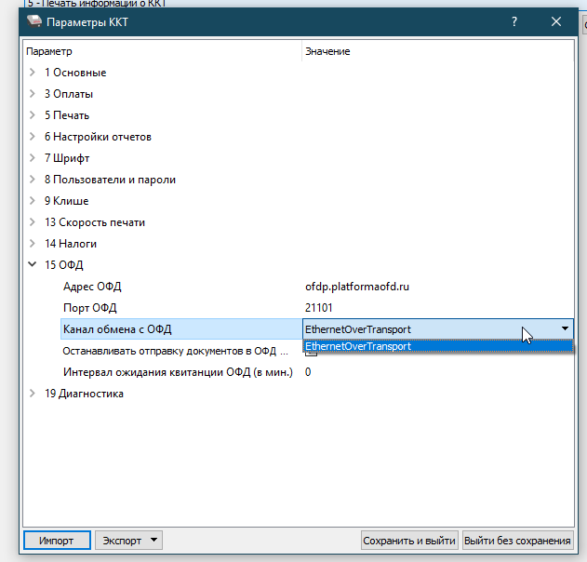
Task: Click 'Сохранить и выйти' button
Action: 409,541
